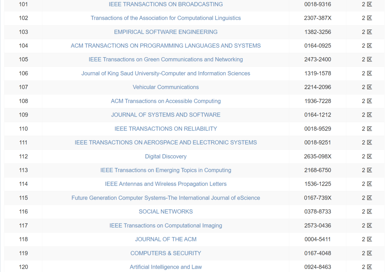Open JOURNAL OF SYSTEMS AND SOFTWARE link

click(x=166, y=115)
